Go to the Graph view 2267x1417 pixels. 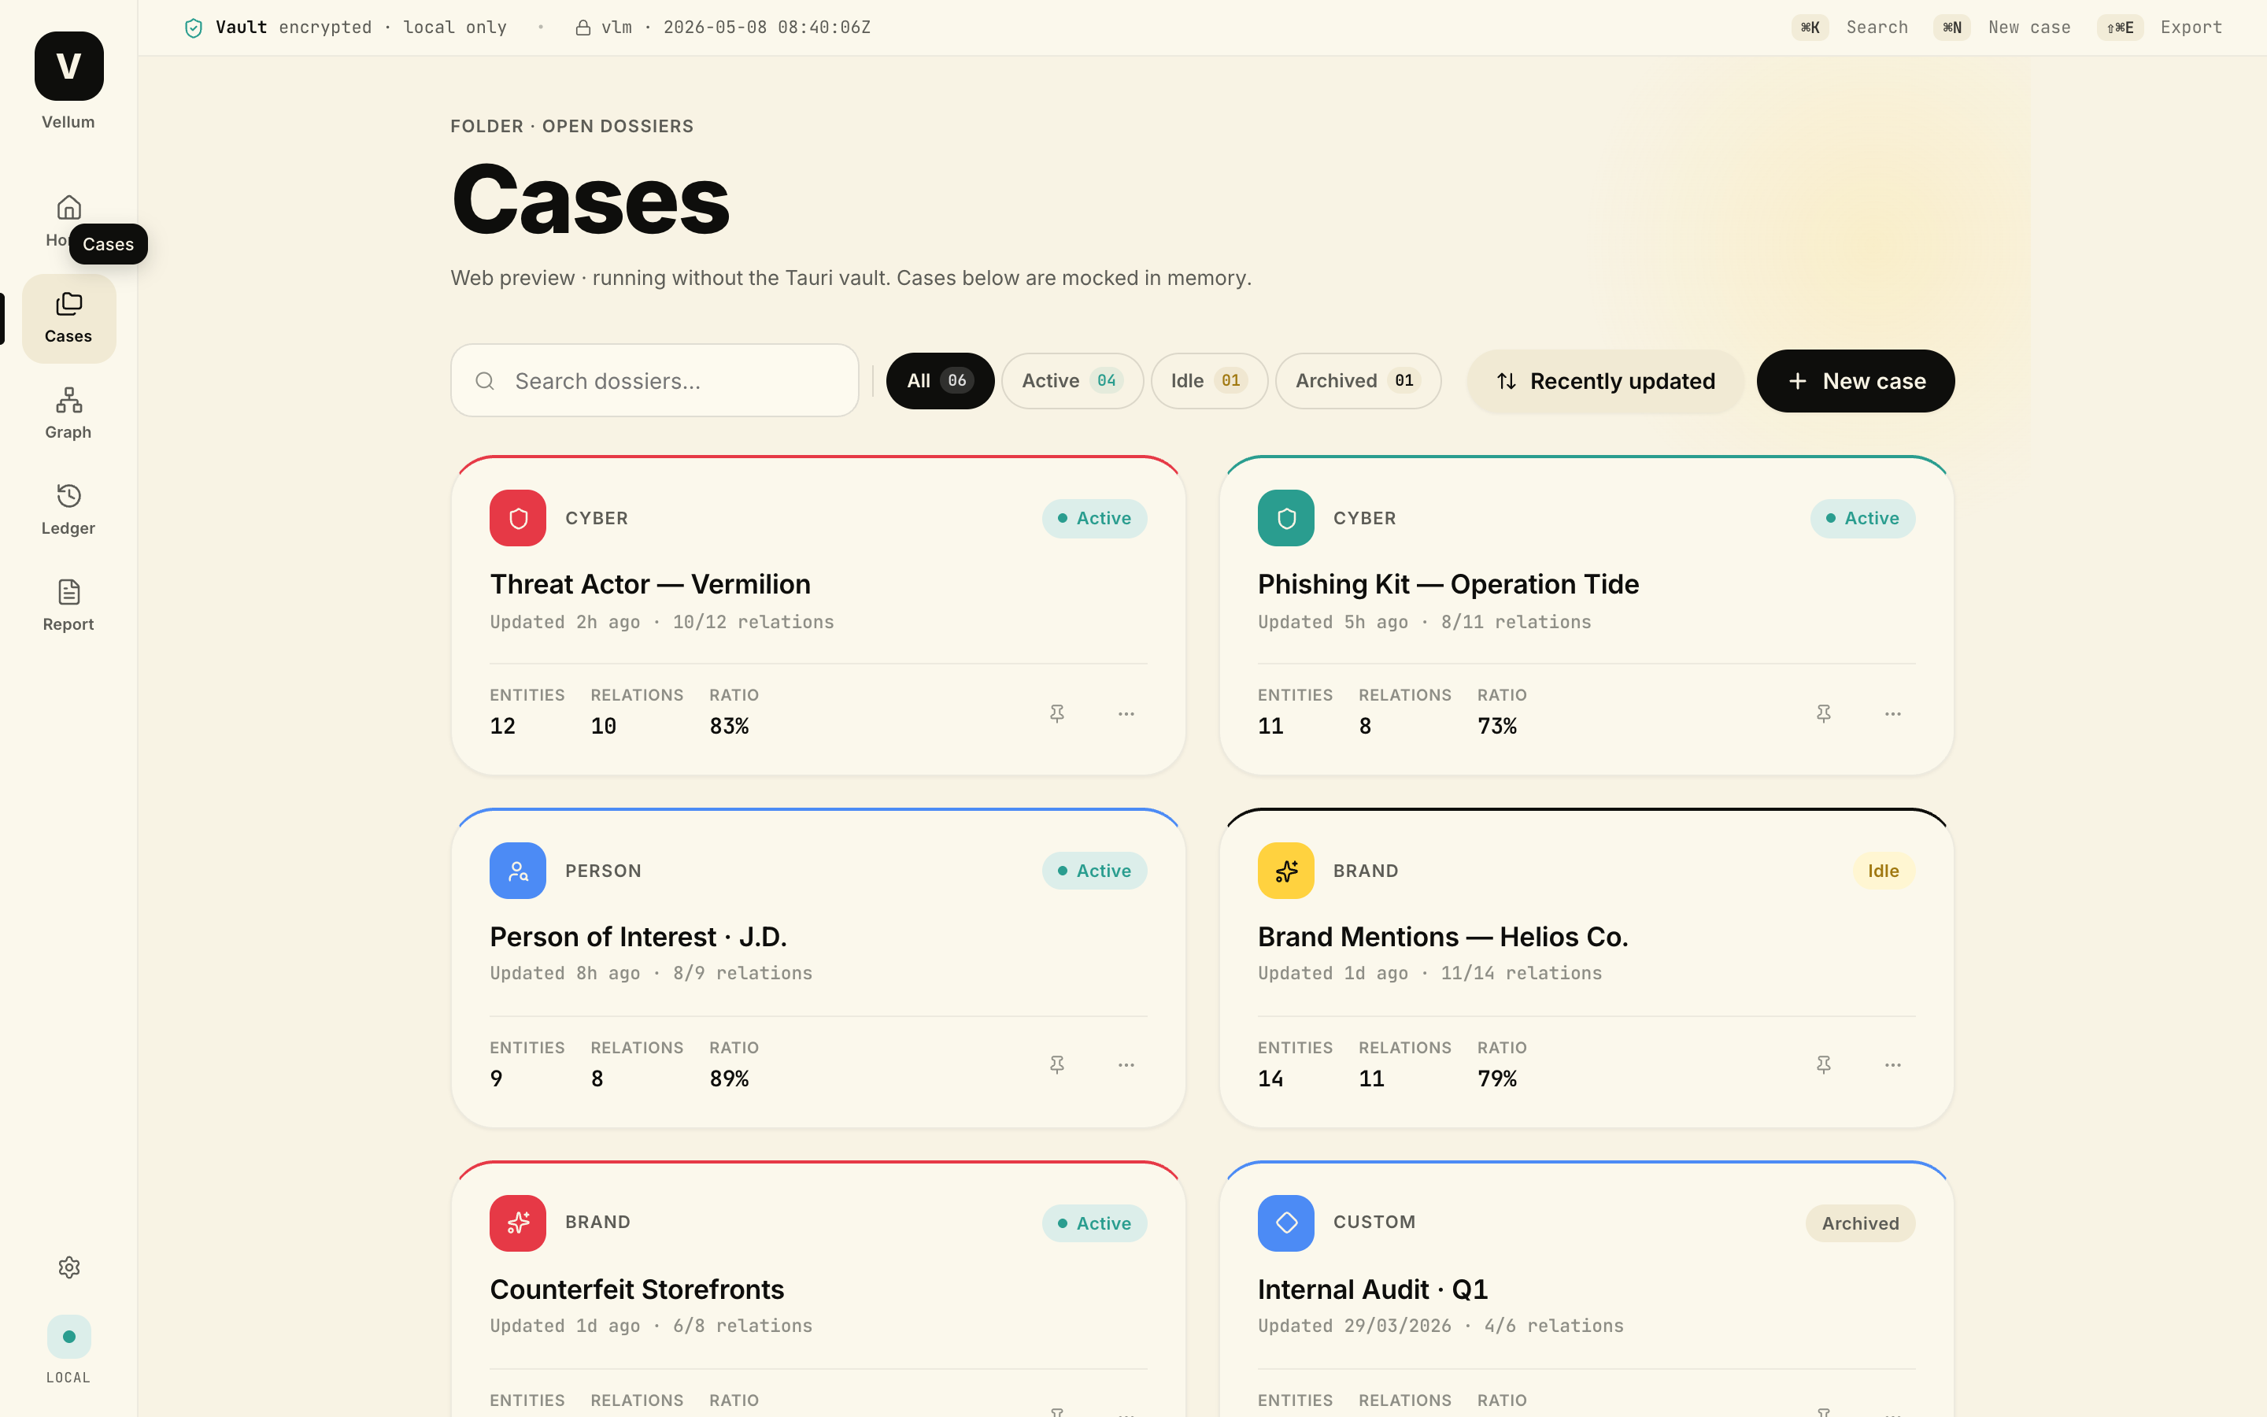[68, 413]
